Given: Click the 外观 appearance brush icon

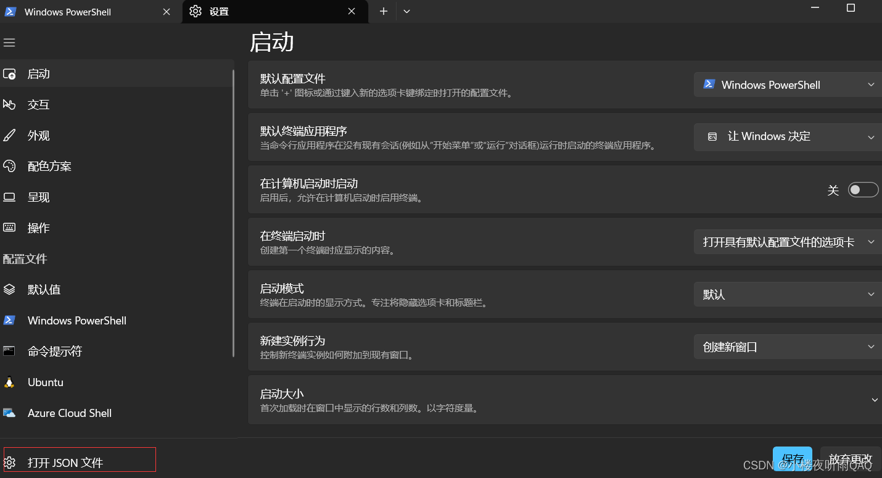Looking at the screenshot, I should pos(9,136).
